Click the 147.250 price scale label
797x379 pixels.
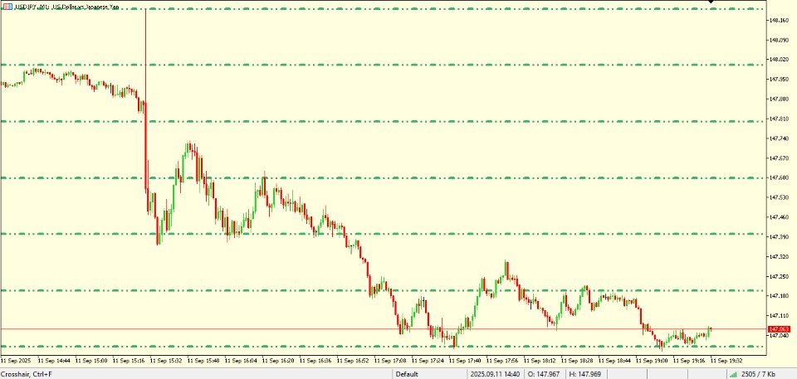coord(780,277)
